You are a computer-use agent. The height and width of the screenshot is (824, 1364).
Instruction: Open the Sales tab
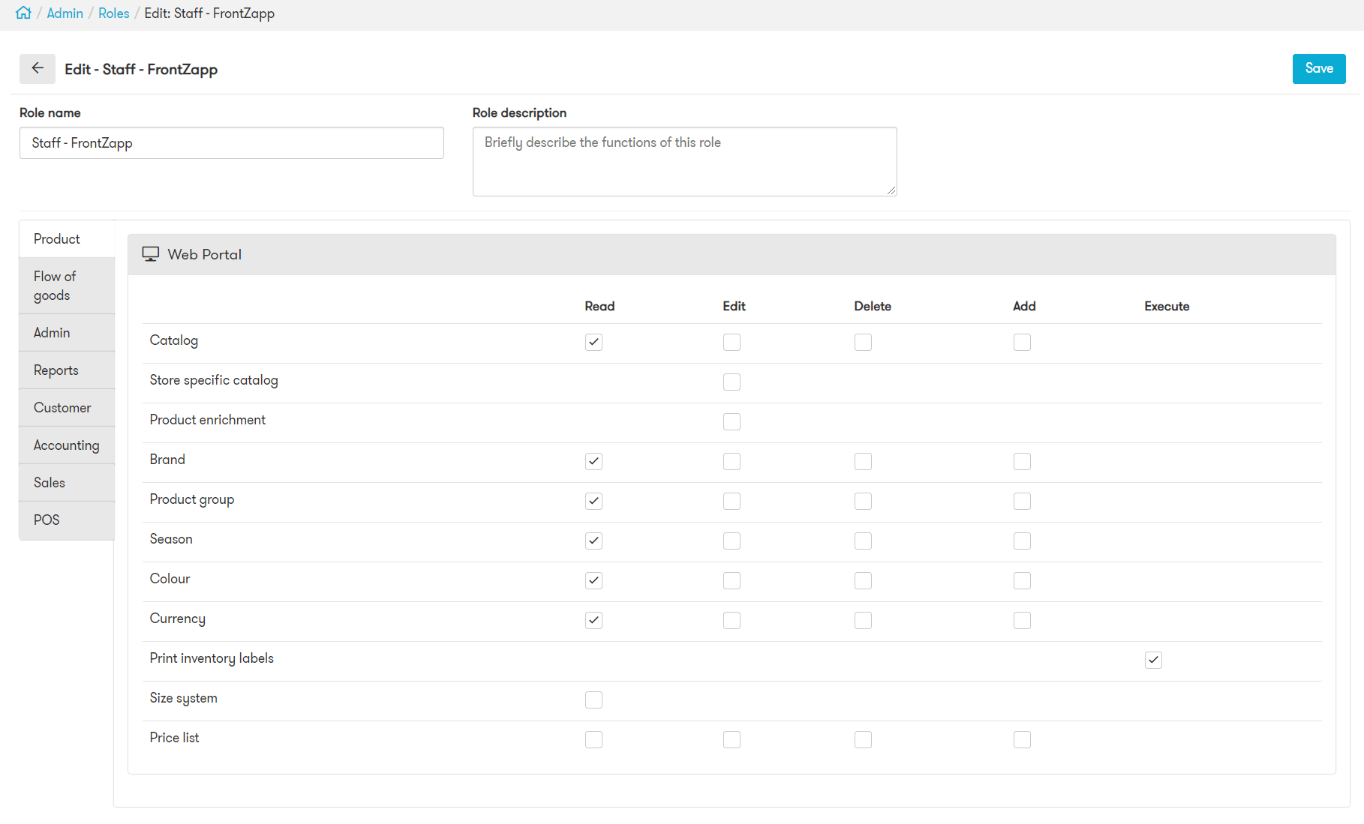[x=67, y=483]
